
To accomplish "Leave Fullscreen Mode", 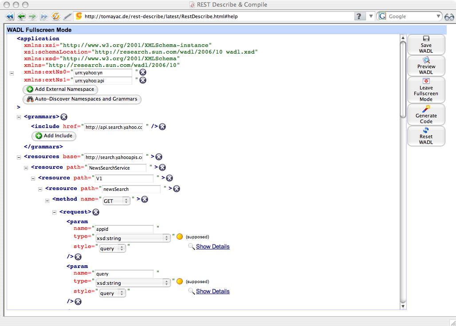I will coord(426,90).
